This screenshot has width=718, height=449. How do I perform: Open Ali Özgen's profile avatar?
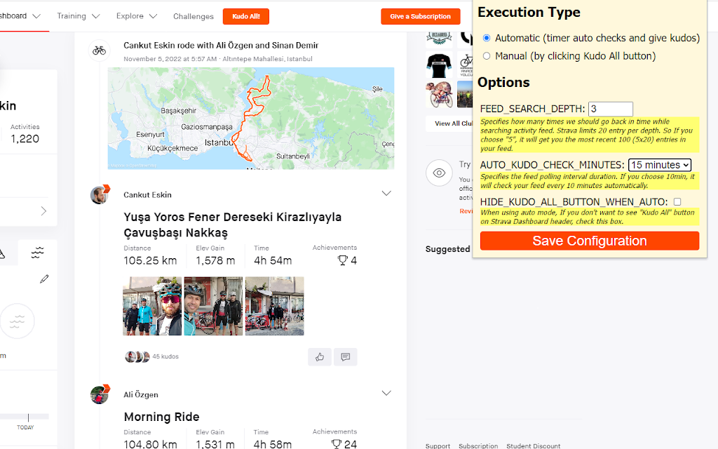(x=100, y=394)
